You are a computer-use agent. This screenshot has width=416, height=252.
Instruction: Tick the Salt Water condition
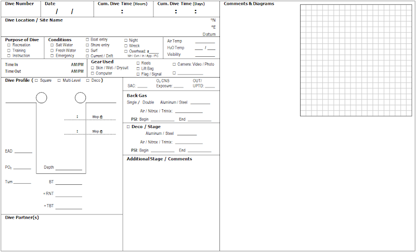pos(52,45)
